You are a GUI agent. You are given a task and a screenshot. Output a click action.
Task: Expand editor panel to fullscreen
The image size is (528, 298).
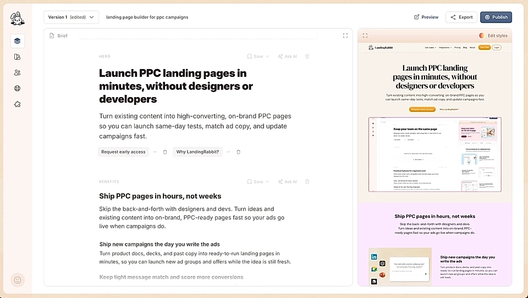(345, 36)
